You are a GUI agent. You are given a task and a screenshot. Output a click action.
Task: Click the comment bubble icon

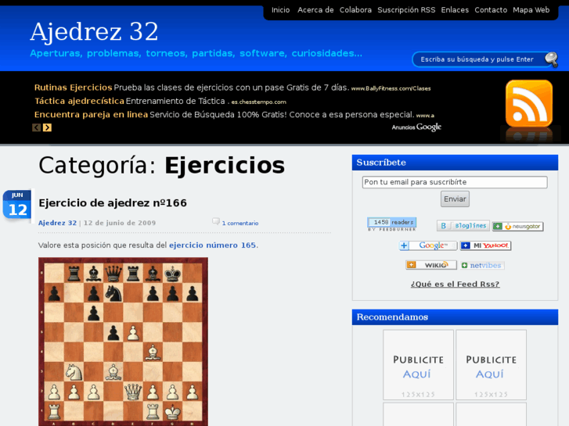point(216,221)
